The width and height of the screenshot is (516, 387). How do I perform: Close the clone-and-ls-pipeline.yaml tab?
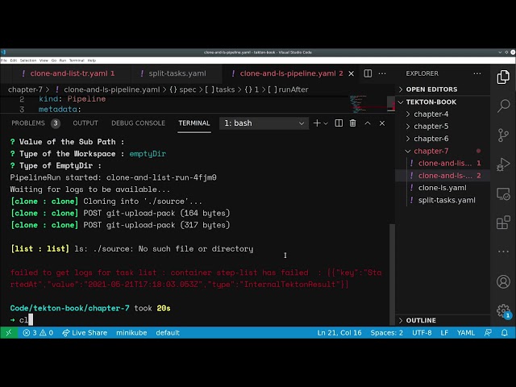pos(352,73)
